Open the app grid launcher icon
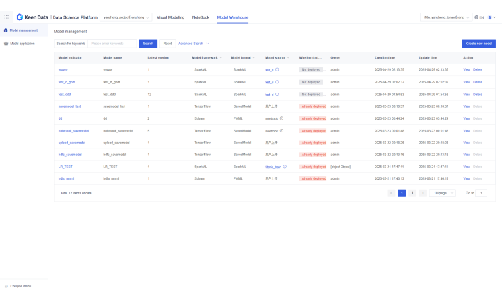This screenshot has height=304, width=502. coord(7,17)
